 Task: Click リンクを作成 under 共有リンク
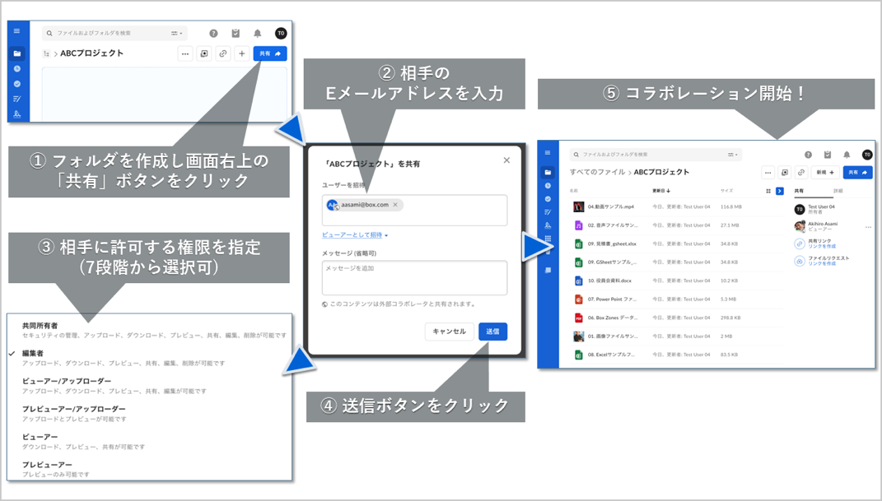click(821, 247)
